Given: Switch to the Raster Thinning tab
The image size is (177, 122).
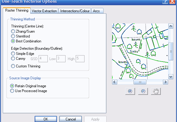Looking at the screenshot, I should [x=17, y=10].
